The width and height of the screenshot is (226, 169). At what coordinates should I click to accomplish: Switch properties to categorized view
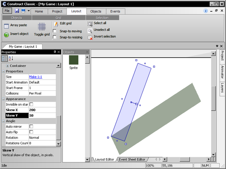pos(5,58)
